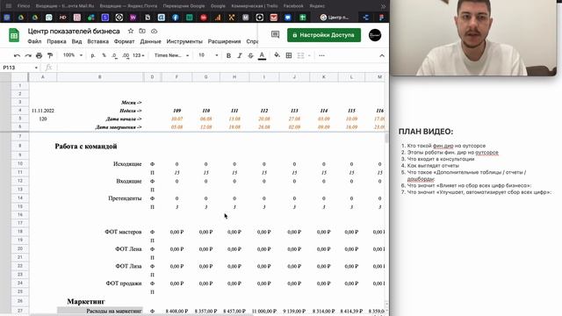The image size is (562, 316).
Task: Print the spreadsheet
Action: [x=39, y=55]
